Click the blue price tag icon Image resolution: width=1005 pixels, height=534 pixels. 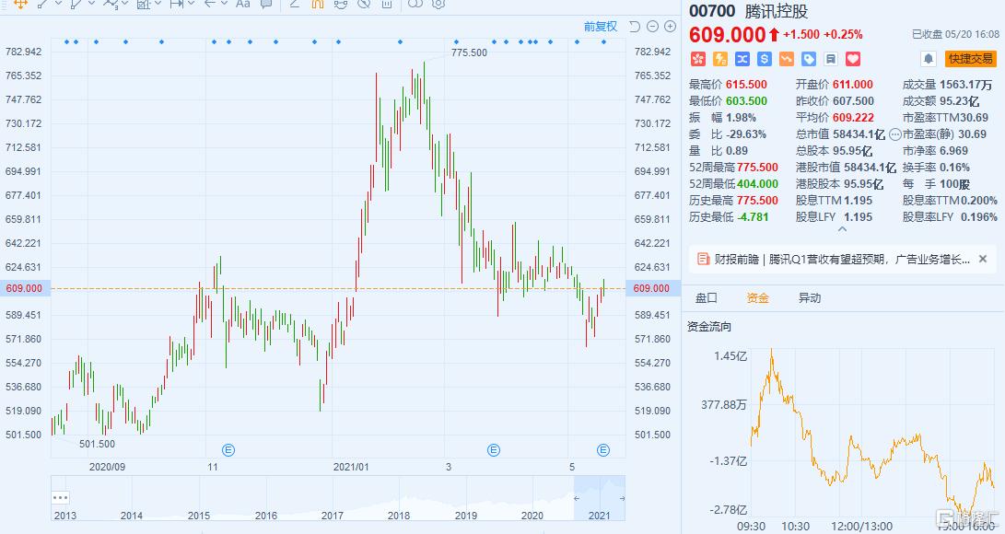pyautogui.click(x=809, y=59)
